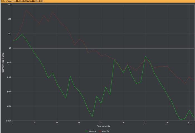Click the x-axis tick label 36

167,123
